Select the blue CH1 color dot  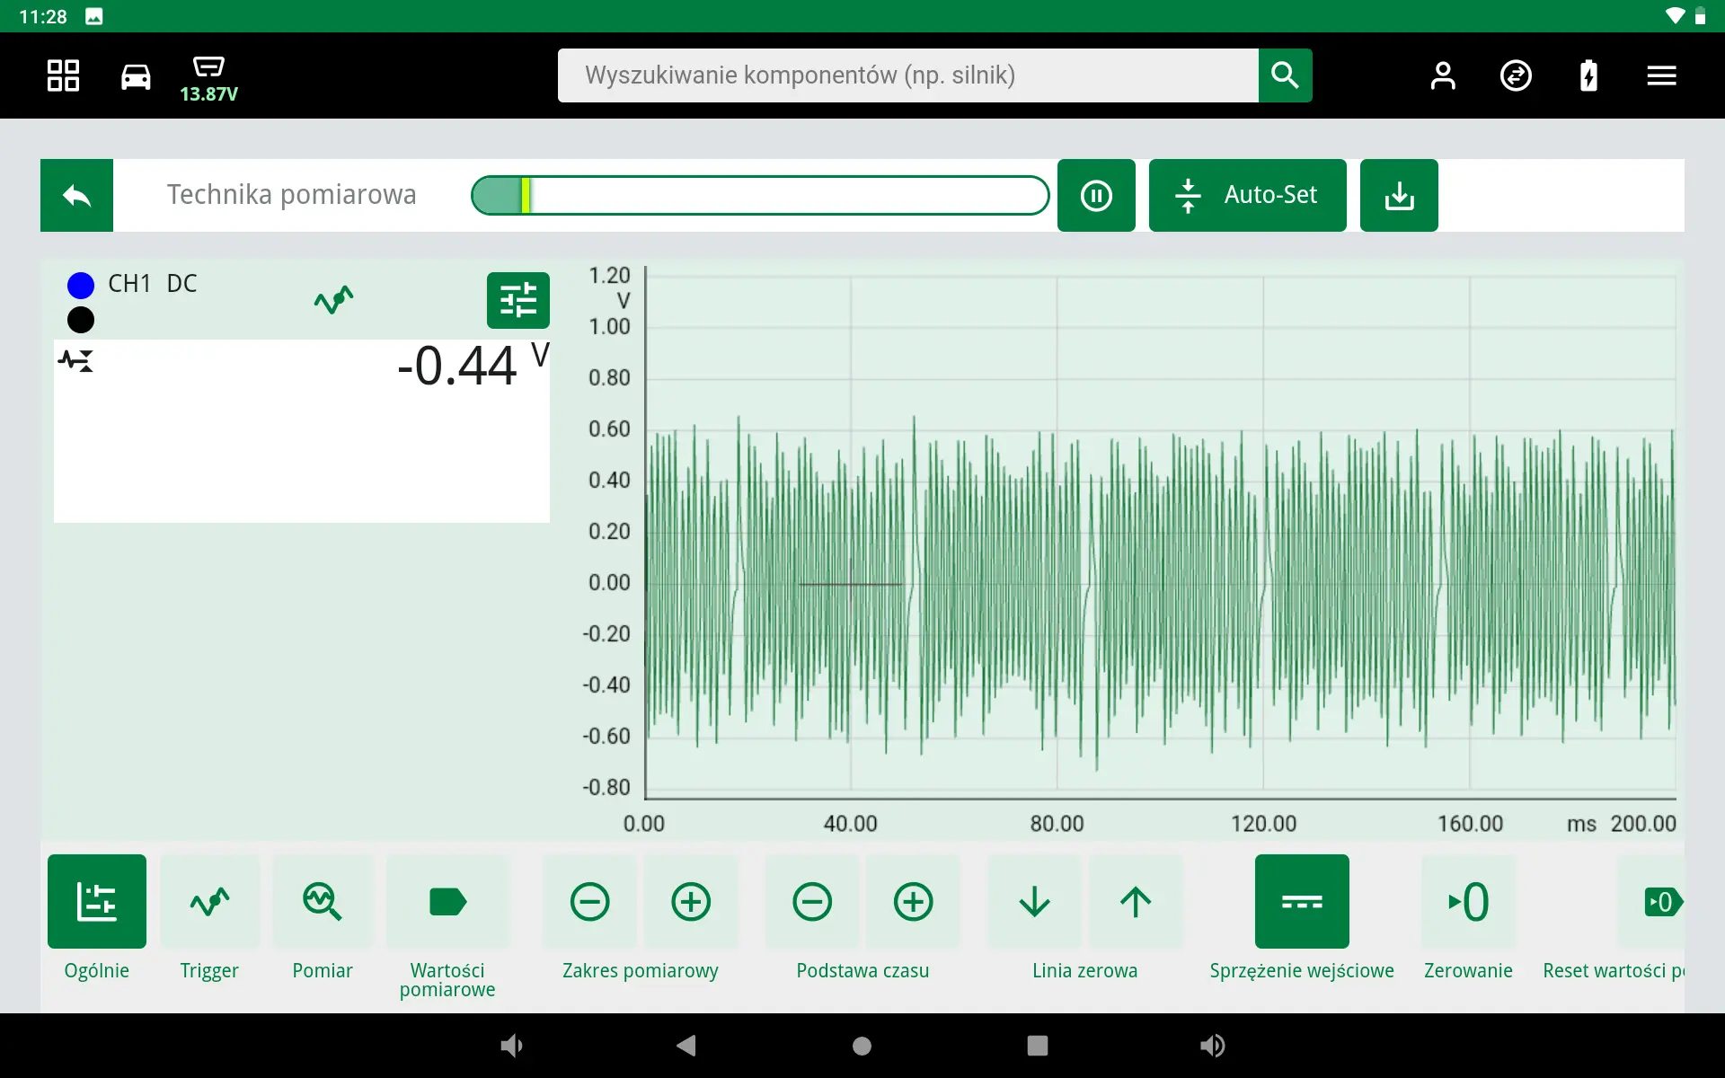(x=81, y=286)
